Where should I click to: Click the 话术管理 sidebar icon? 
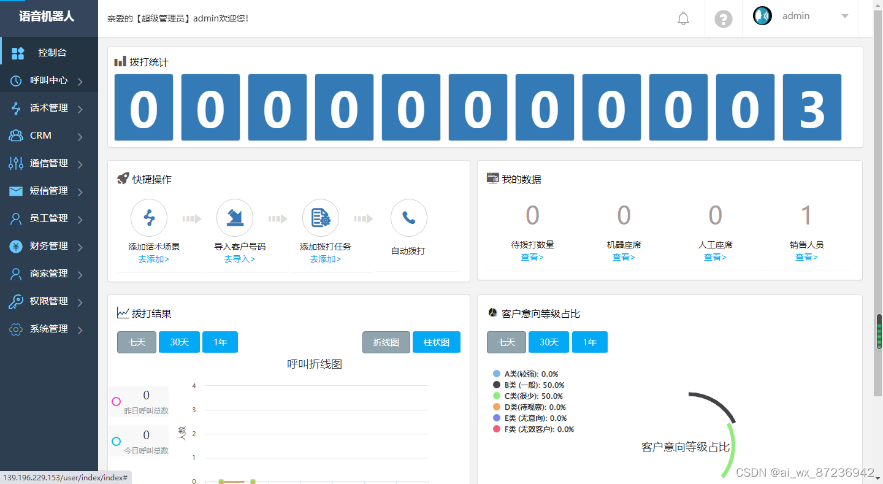click(17, 108)
